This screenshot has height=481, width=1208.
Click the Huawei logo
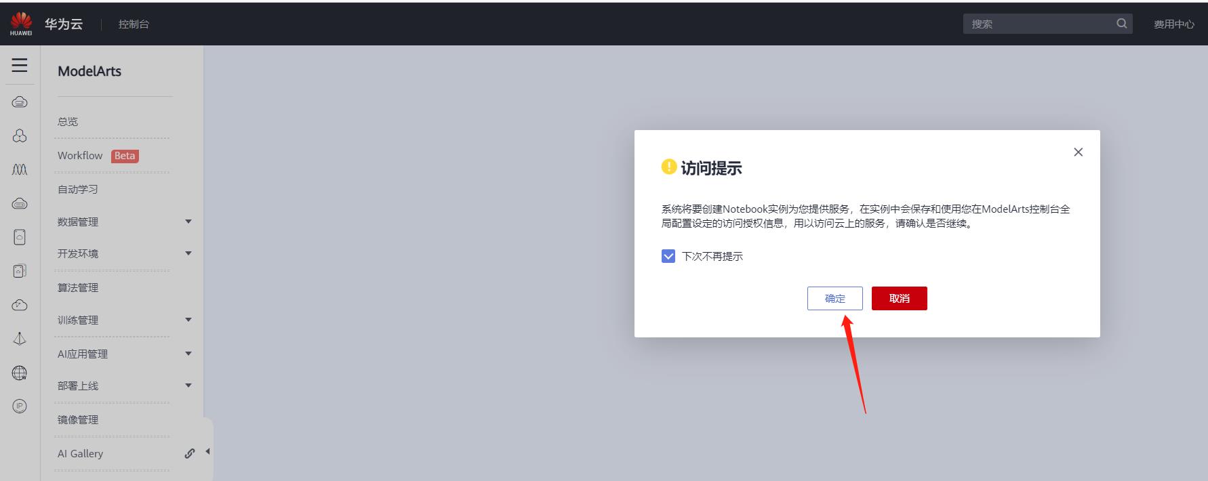(21, 24)
